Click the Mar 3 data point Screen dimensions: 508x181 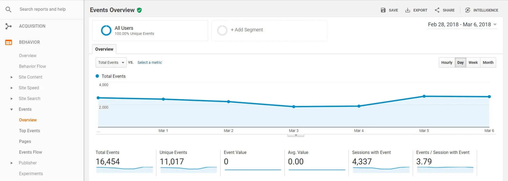click(294, 107)
